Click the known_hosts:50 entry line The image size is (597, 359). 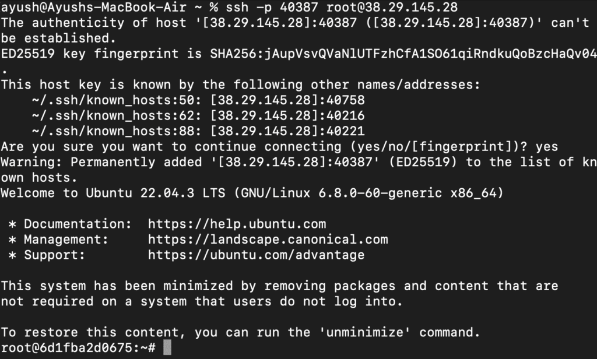pyautogui.click(x=198, y=100)
